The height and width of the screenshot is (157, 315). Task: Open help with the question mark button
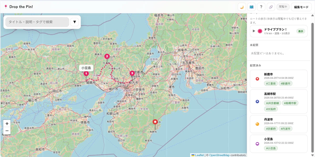click(x=261, y=7)
